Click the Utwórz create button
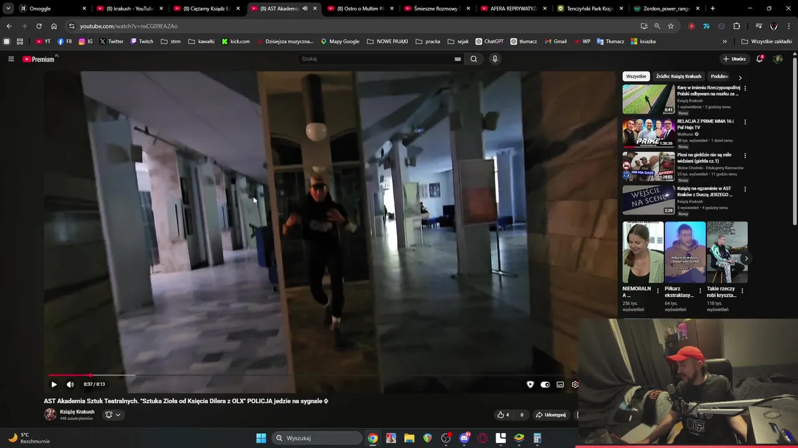 pyautogui.click(x=734, y=59)
